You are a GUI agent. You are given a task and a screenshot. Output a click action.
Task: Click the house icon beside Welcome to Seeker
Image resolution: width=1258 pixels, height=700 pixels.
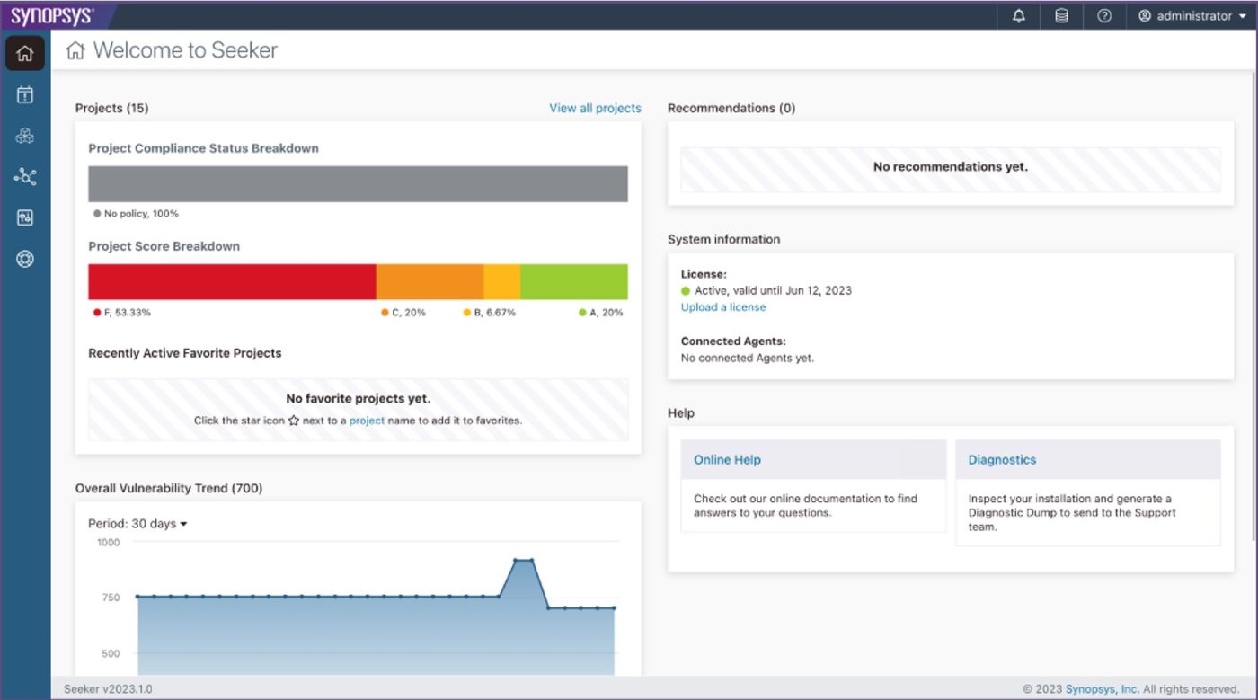click(x=75, y=51)
